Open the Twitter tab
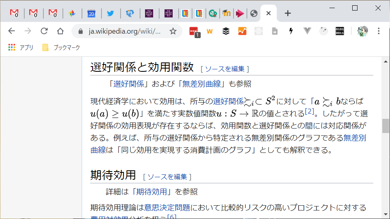 point(110,13)
